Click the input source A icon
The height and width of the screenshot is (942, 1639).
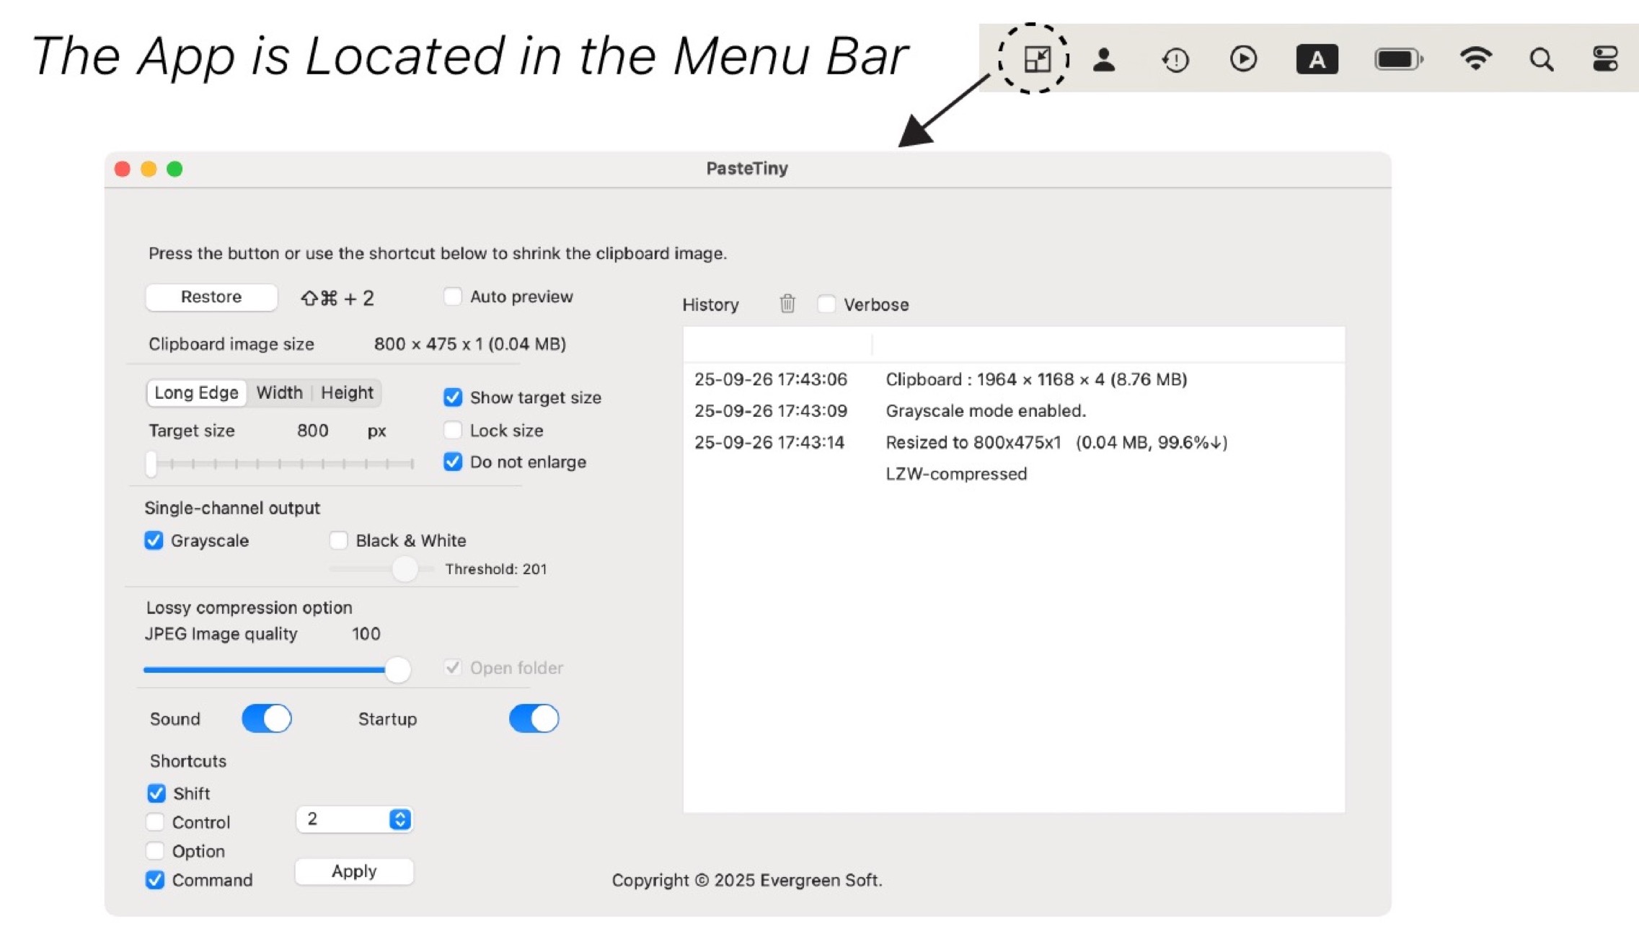click(x=1317, y=59)
